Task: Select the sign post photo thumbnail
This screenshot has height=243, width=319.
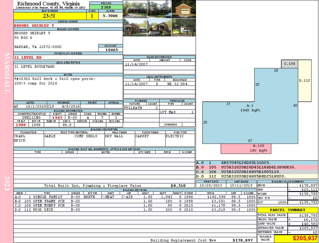Action: [x=184, y=27]
